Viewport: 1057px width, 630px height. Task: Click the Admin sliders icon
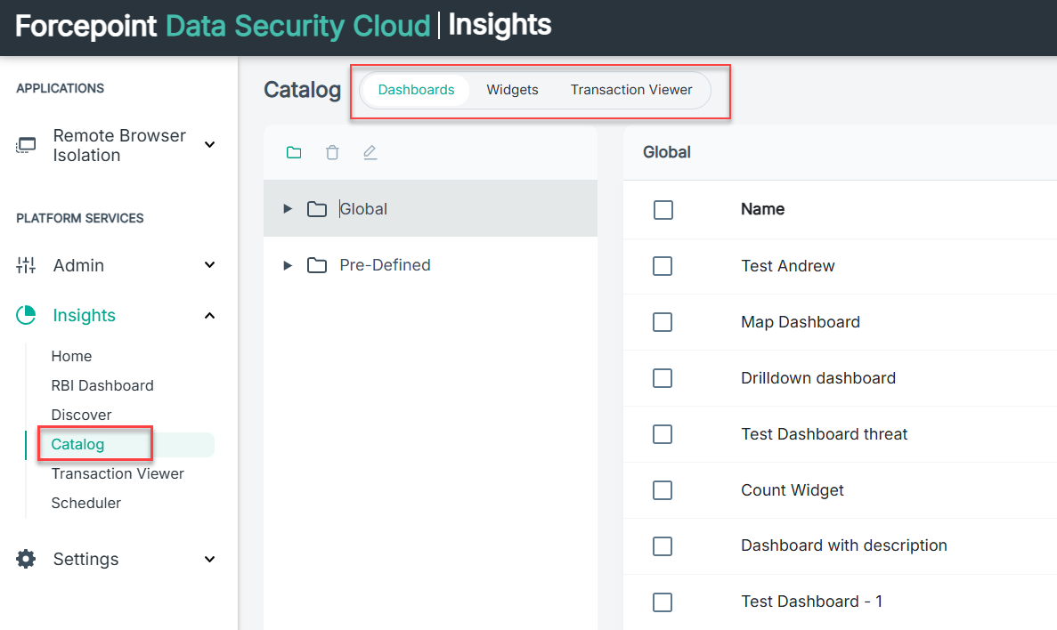tap(26, 265)
